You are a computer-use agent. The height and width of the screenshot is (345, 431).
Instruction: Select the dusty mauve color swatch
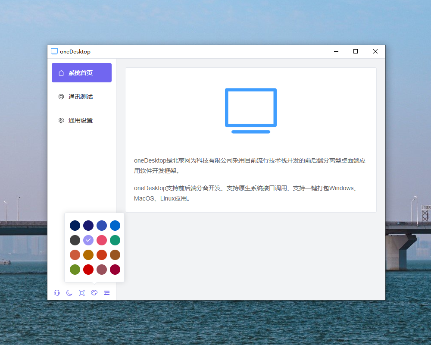(102, 270)
